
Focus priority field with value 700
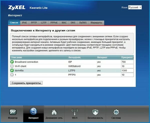click(x=127, y=62)
